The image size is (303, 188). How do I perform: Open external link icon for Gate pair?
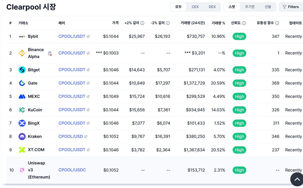pos(88,83)
